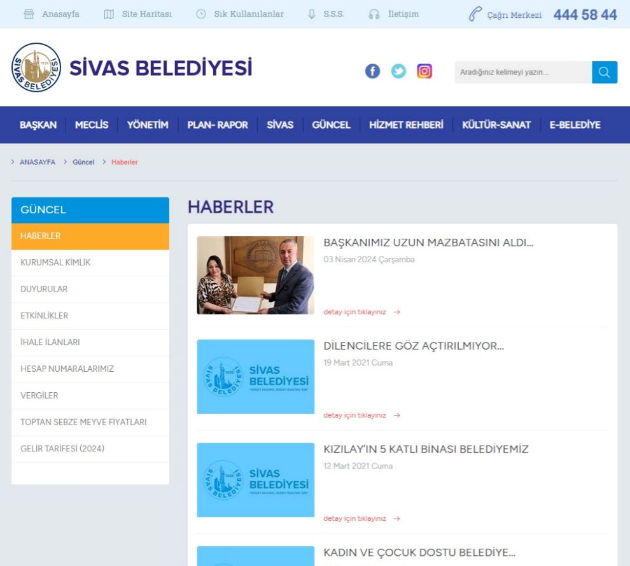Open the BAŞKAN menu in navigation bar
The height and width of the screenshot is (566, 630).
(x=38, y=125)
